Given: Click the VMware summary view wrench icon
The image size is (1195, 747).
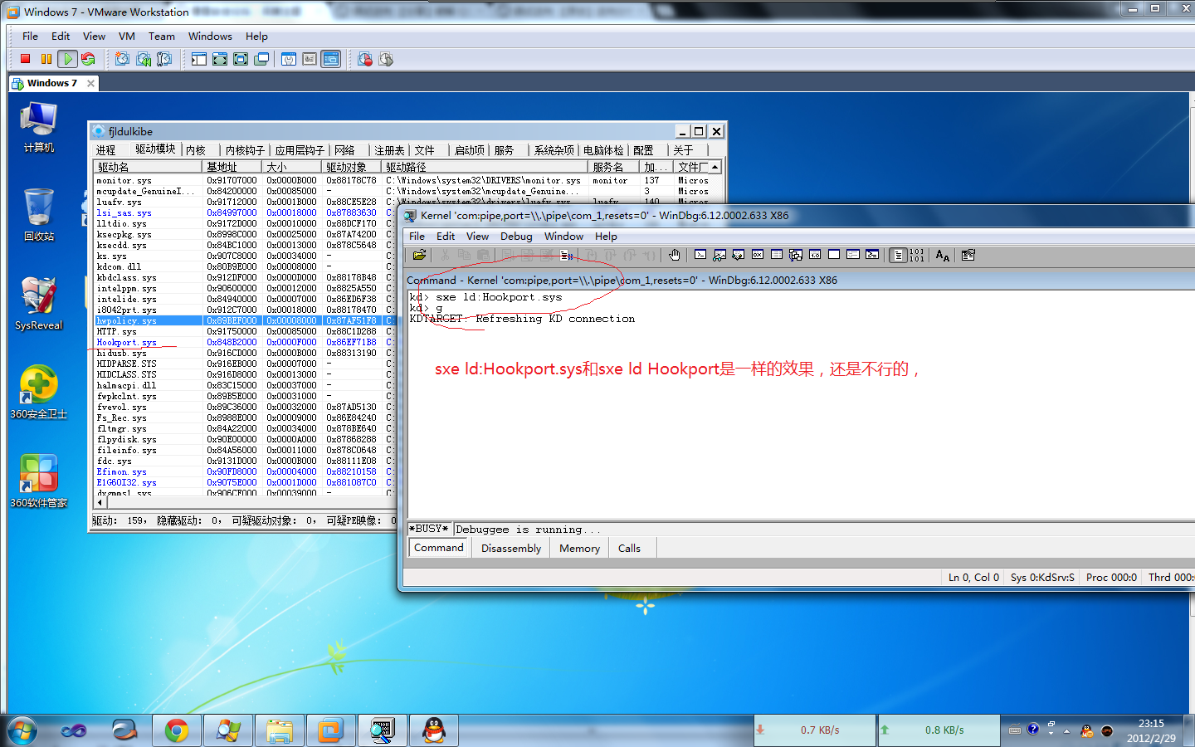Looking at the screenshot, I should (x=289, y=59).
